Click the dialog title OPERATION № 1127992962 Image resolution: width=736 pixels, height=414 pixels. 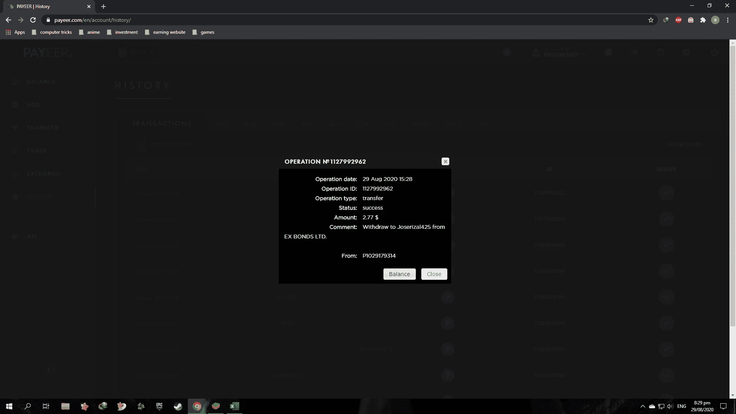pyautogui.click(x=325, y=162)
